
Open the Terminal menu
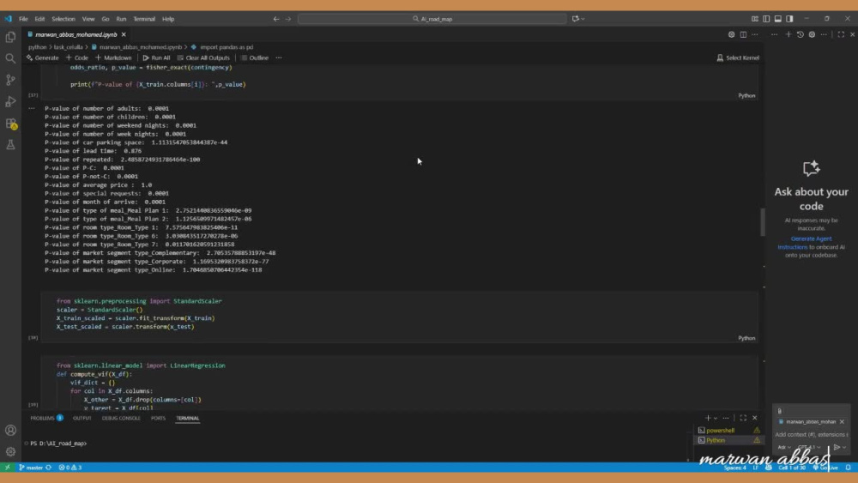pyautogui.click(x=144, y=19)
